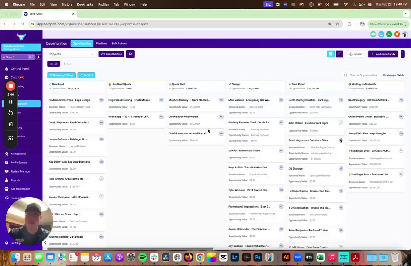Image resolution: width=411 pixels, height=266 pixels.
Task: Pause the screen recording
Action: click(x=11, y=102)
